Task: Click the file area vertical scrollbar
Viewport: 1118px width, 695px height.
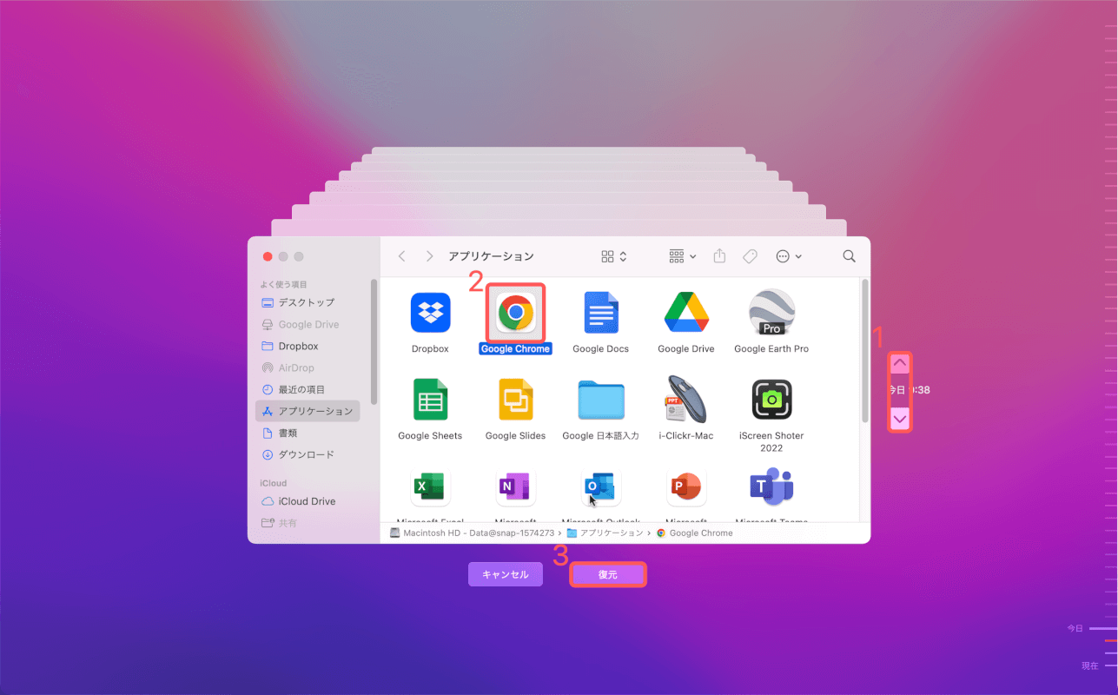Action: 865,350
